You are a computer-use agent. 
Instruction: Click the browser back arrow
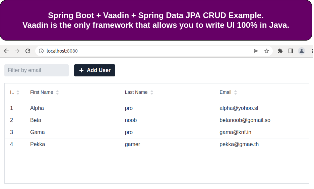pos(6,51)
